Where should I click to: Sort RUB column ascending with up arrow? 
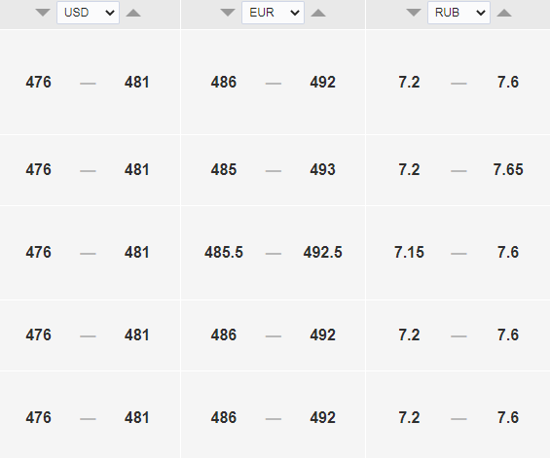pos(504,13)
